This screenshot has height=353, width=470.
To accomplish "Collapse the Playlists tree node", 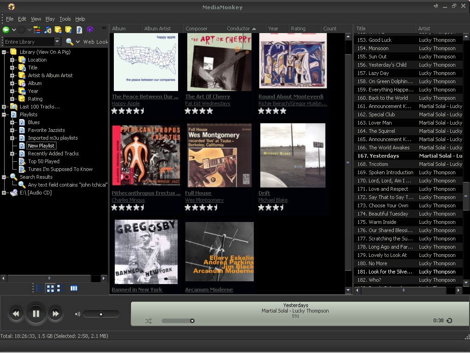I will 4,114.
